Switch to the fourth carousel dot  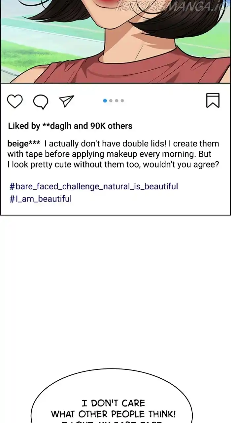pos(122,100)
